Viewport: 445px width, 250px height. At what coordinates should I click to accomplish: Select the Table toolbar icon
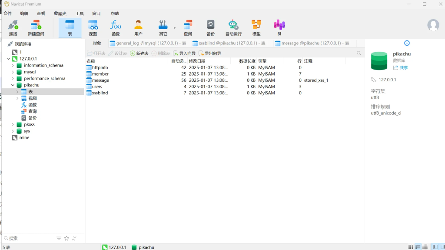(x=70, y=28)
